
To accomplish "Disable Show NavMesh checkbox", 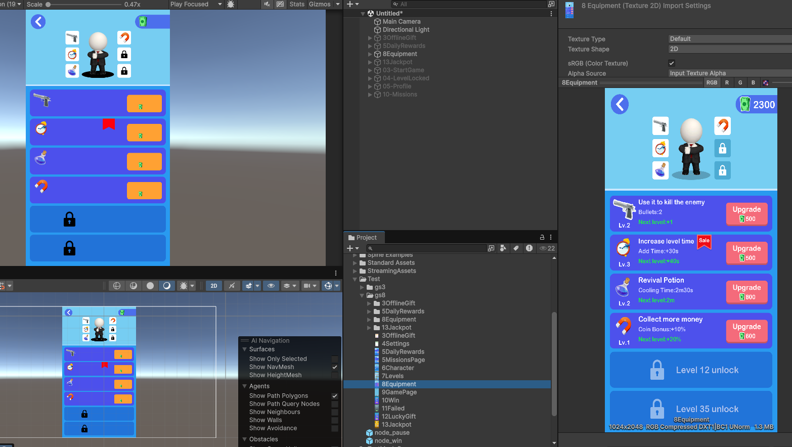I will point(334,367).
